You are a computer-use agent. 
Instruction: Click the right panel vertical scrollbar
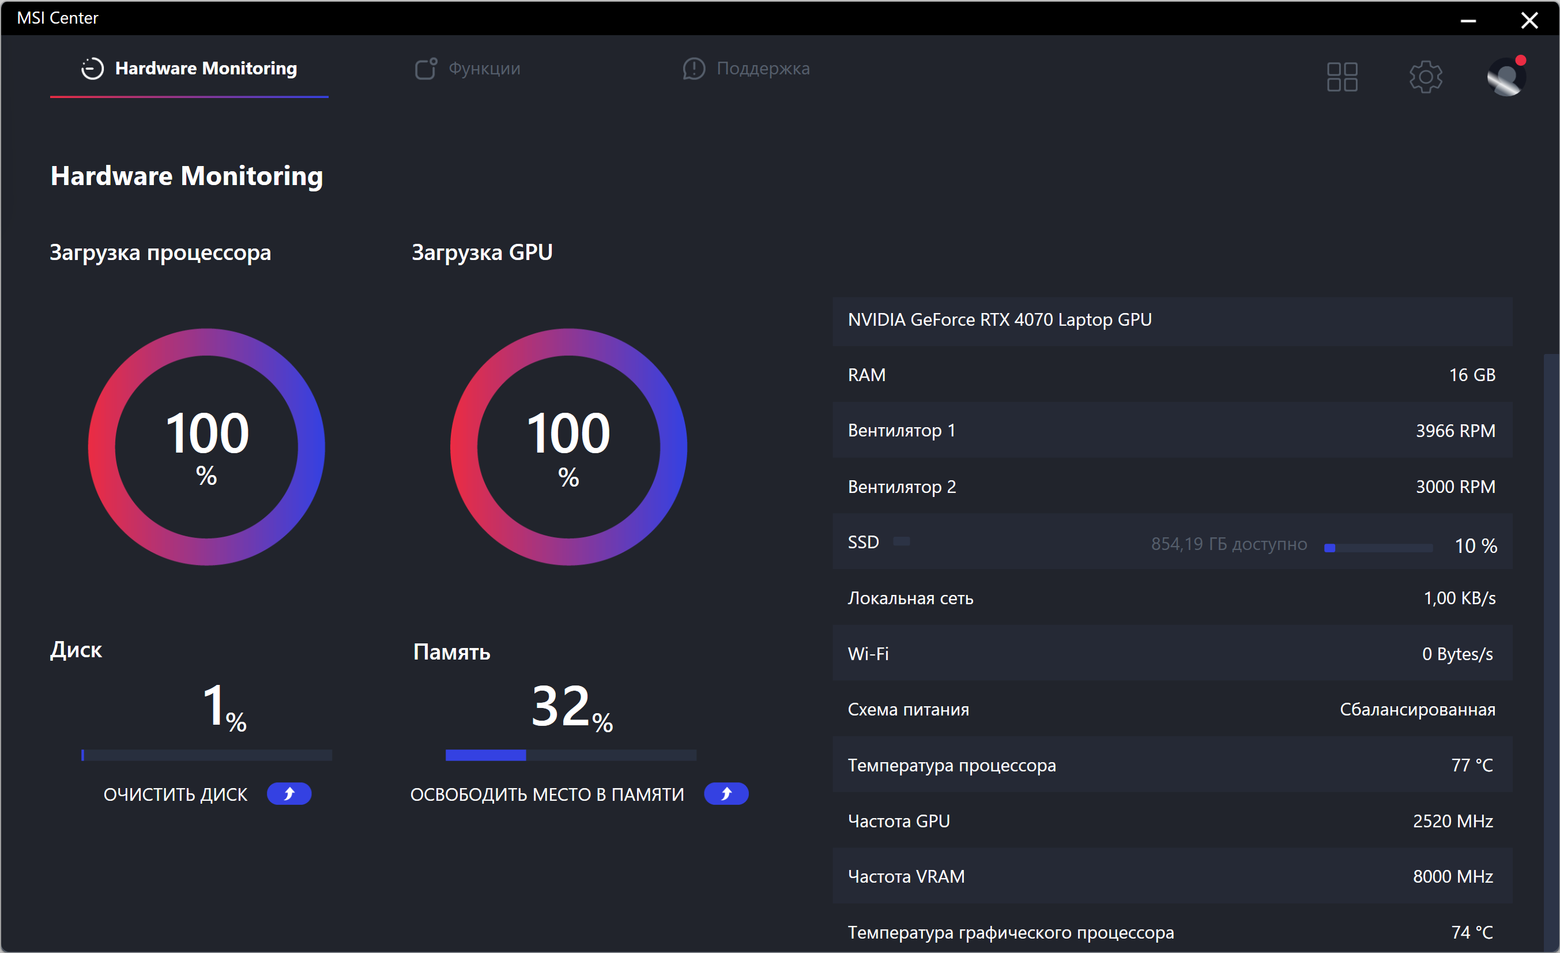[x=1551, y=651]
